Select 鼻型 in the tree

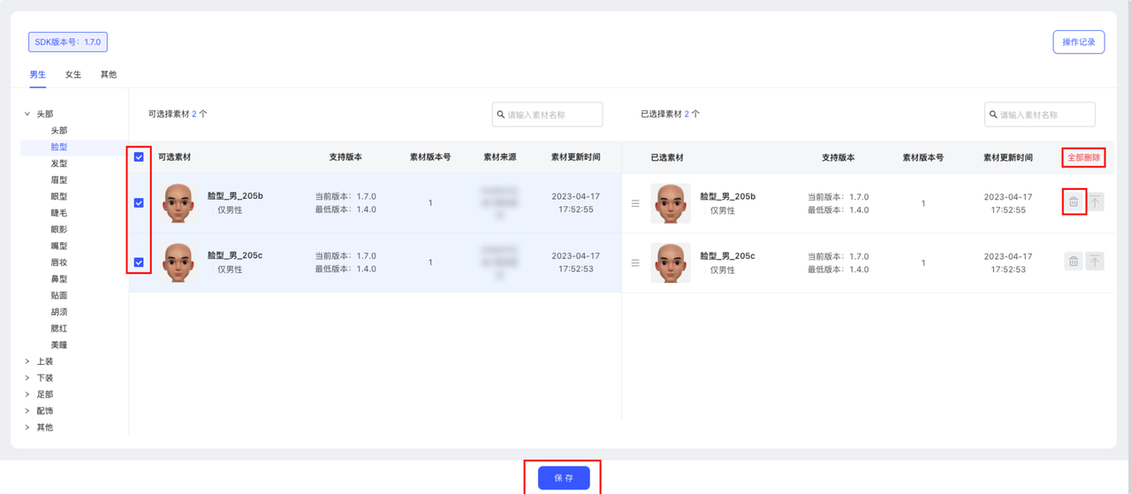pos(59,279)
